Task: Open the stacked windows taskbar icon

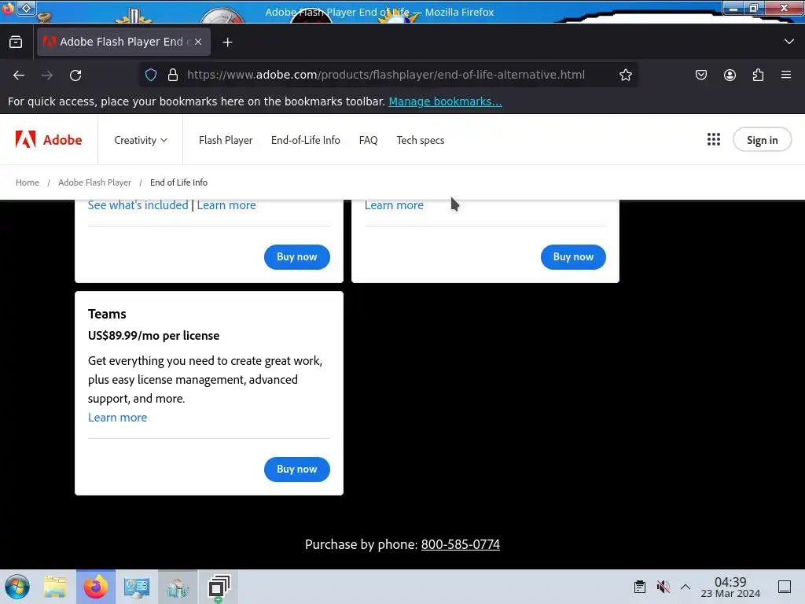Action: tap(219, 587)
